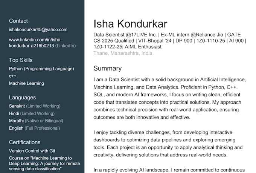256x173 pixels.
Task: Click the Thane, Maharashtra, India location text
Action: [123, 53]
